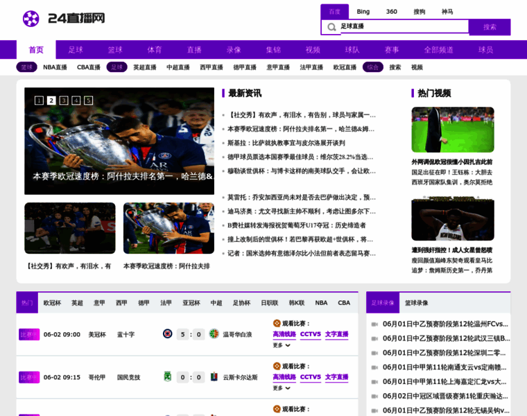Viewport: 527px width, 416px height.
Task: Click 文字直播 for 蓝十字 match
Action: click(x=337, y=334)
